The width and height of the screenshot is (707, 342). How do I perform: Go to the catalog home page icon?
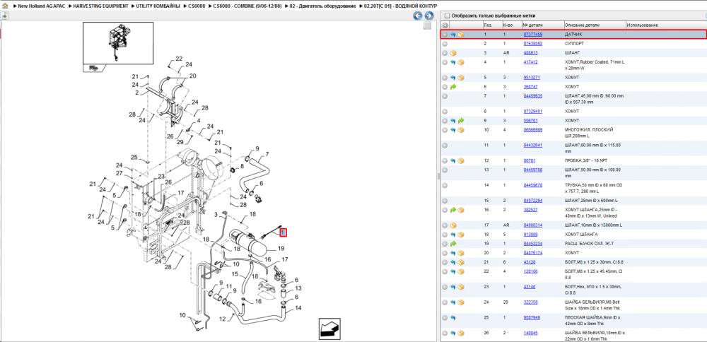[5, 6]
